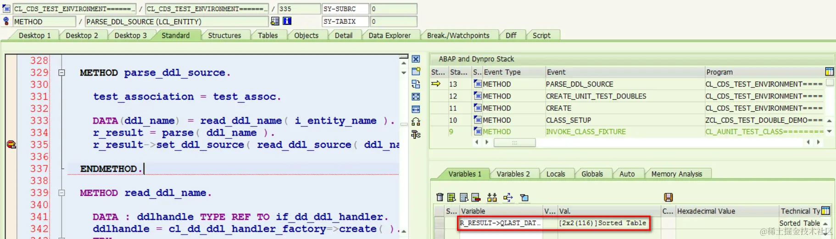Open the tool services headset icon
Viewport: 836px width, 239px height.
pos(416,121)
